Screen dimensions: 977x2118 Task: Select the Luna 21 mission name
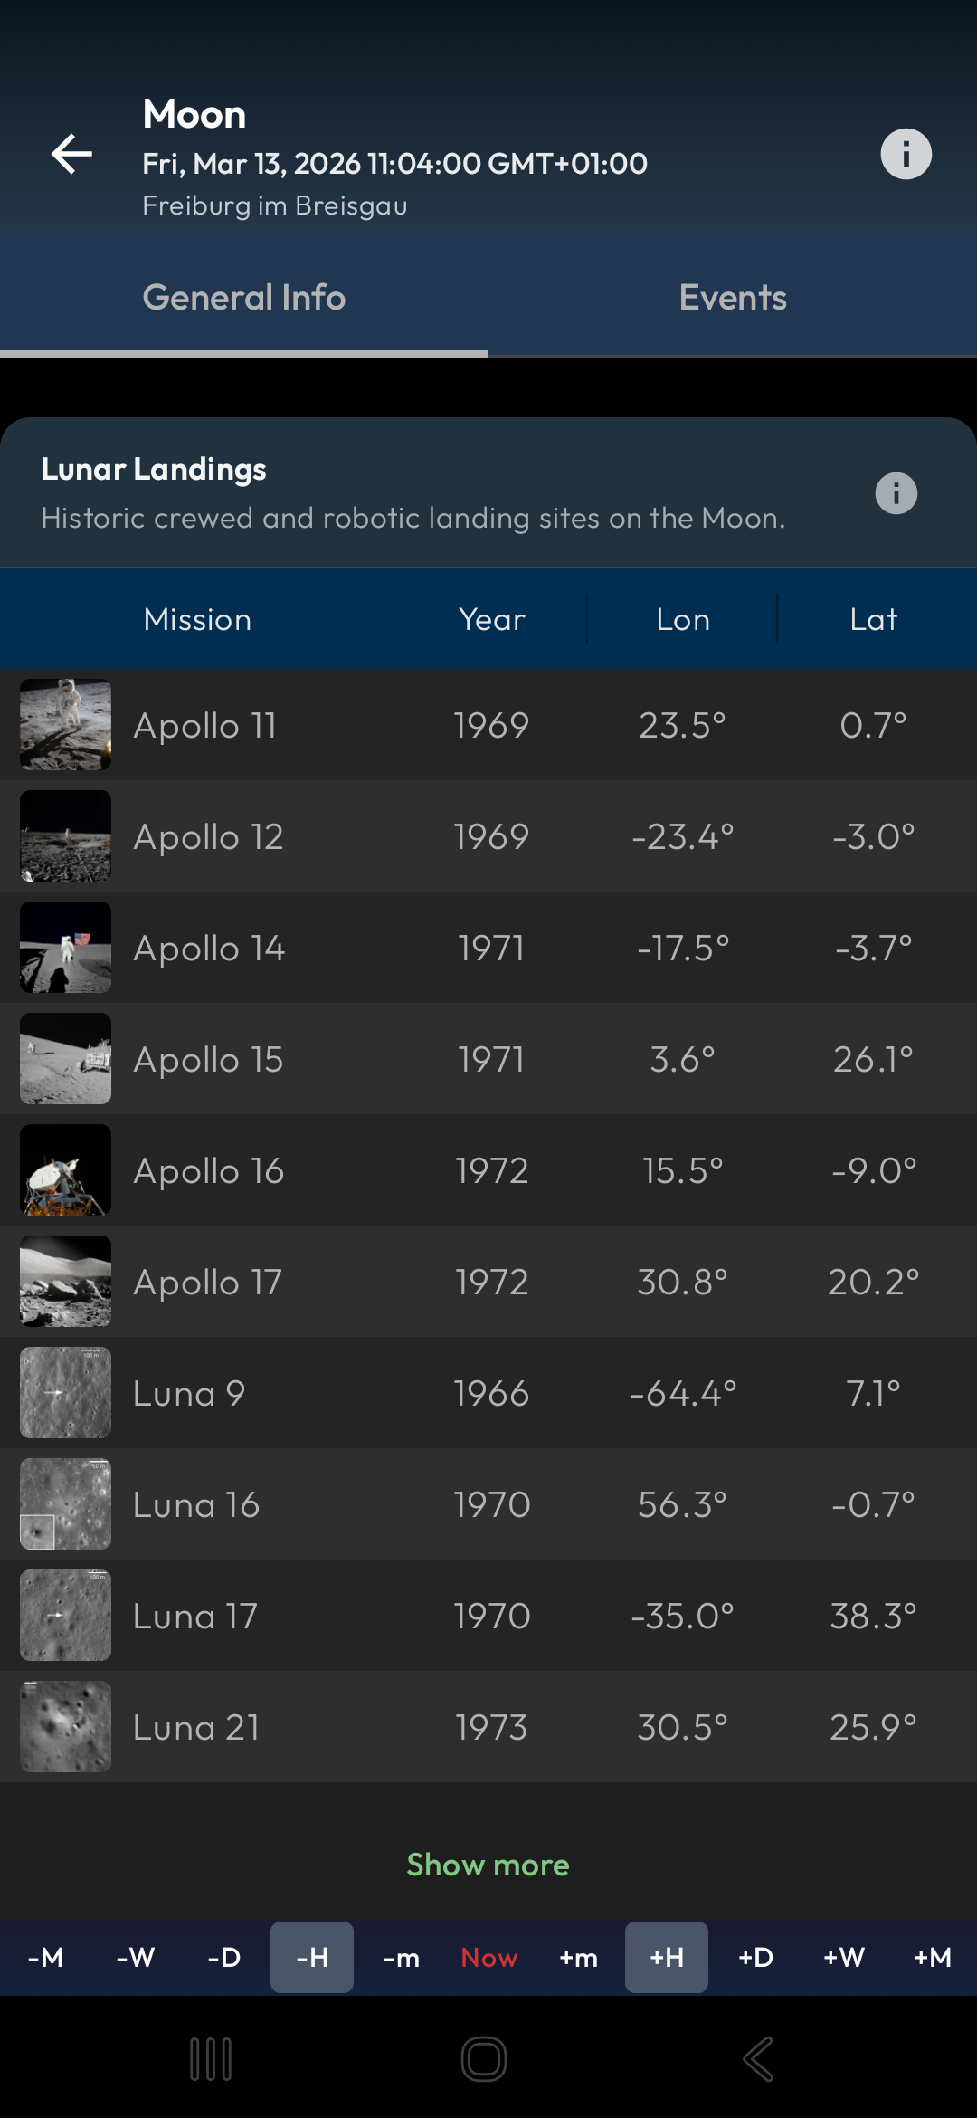coord(196,1728)
